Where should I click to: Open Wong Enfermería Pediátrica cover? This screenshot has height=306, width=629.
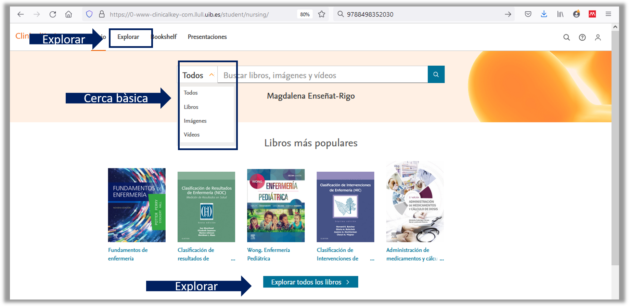pyautogui.click(x=276, y=205)
